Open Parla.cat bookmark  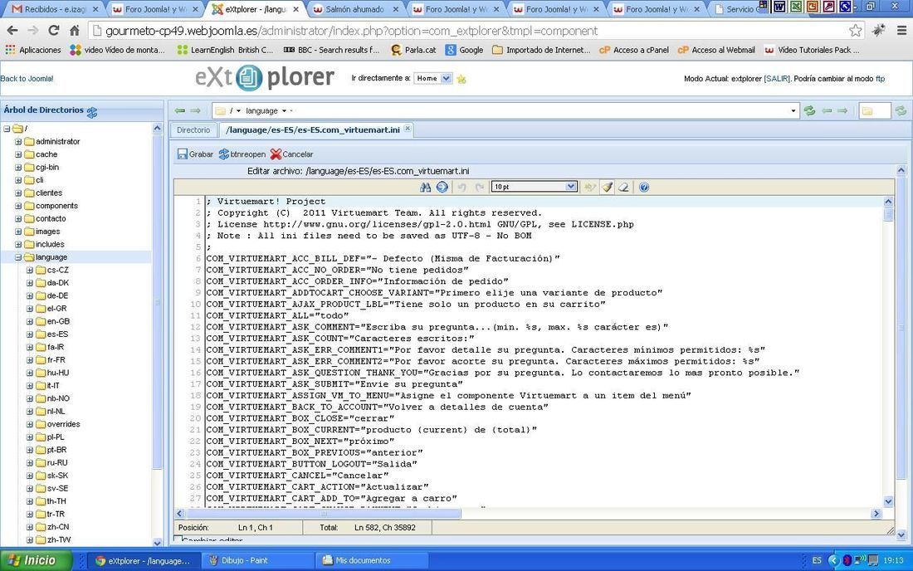coord(413,50)
